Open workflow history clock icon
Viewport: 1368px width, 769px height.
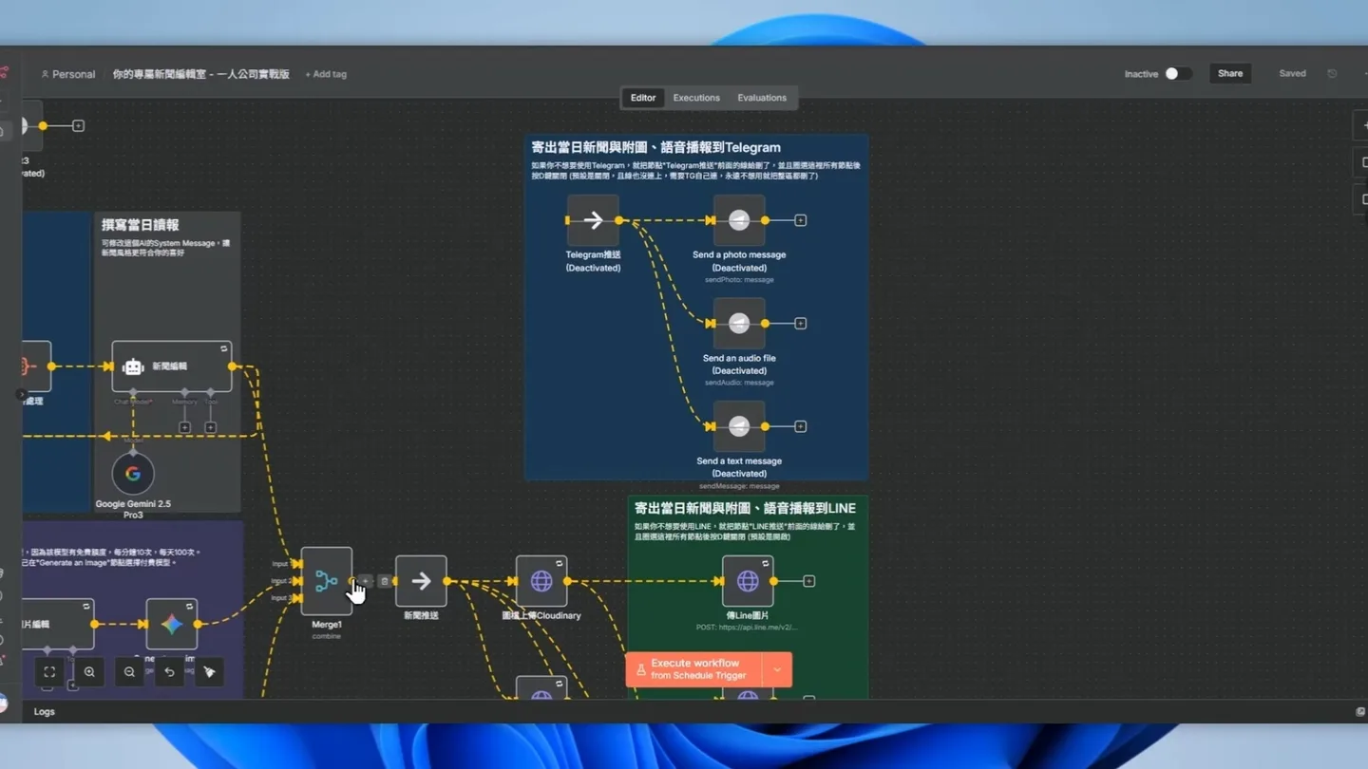(x=1332, y=74)
